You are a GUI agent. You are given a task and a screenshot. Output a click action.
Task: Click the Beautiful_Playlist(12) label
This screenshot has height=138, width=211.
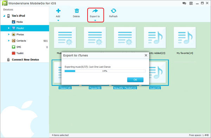(x=125, y=88)
